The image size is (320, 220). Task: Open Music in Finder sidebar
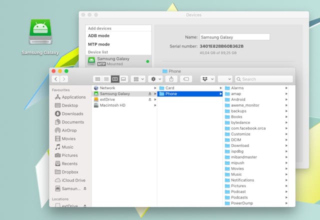point(64,147)
